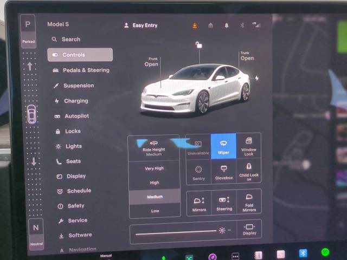Tap the notification bell icon
Image resolution: width=347 pixels, height=260 pixels.
pos(227,25)
